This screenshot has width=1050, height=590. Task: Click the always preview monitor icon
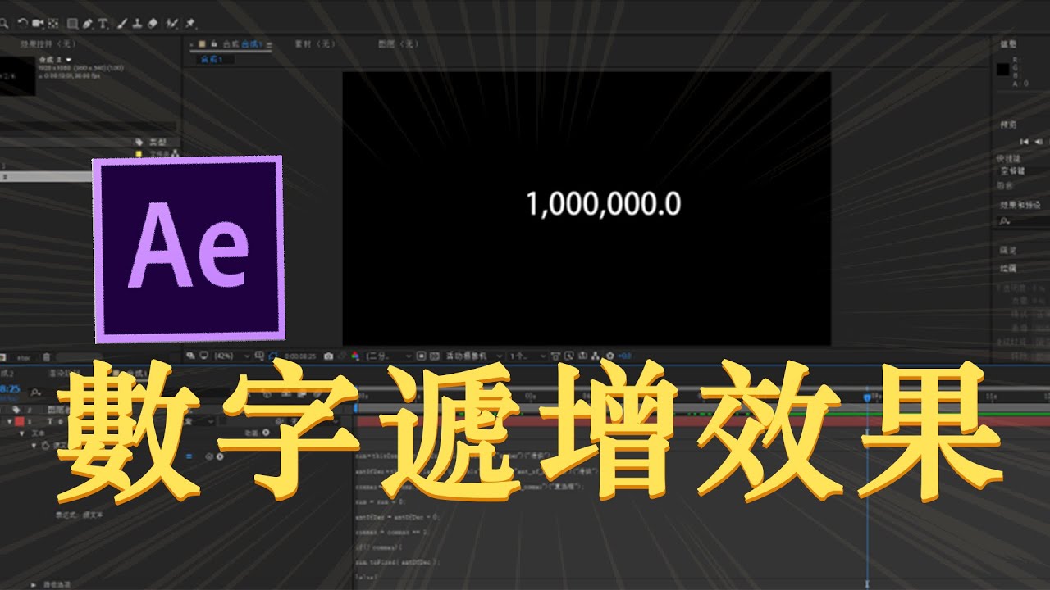pyautogui.click(x=203, y=356)
